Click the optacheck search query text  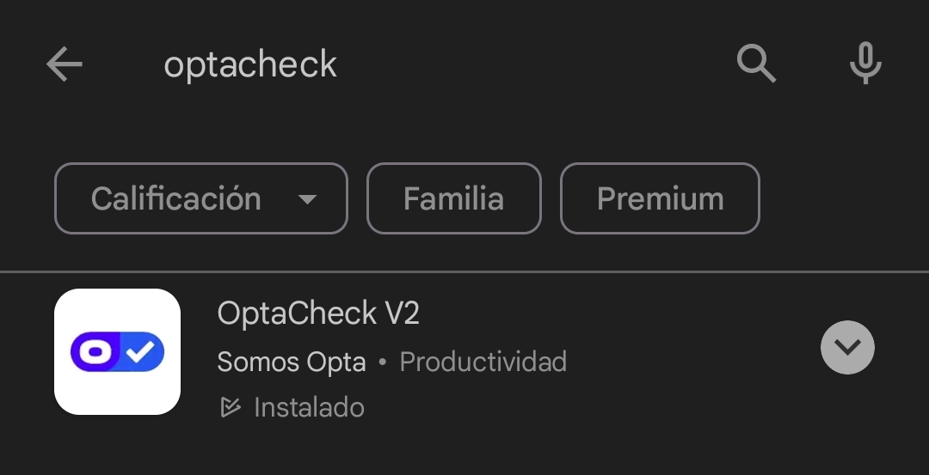pyautogui.click(x=250, y=64)
